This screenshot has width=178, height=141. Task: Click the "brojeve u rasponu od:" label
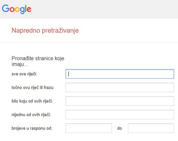coord(32,128)
